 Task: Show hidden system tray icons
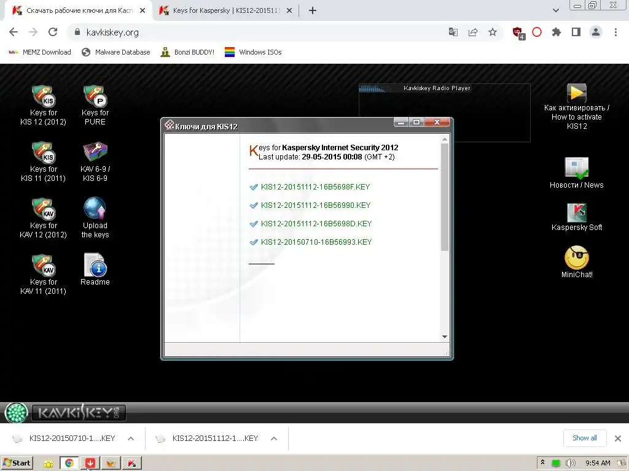tap(543, 462)
